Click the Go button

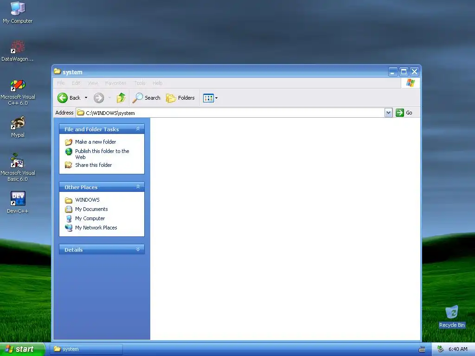(404, 113)
